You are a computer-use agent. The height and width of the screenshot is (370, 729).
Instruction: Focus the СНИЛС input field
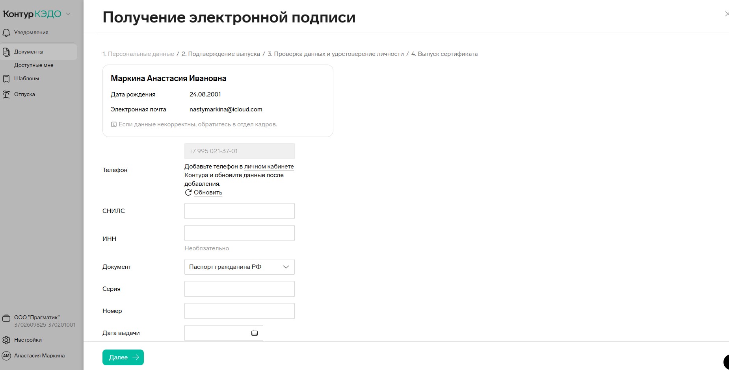coord(239,211)
